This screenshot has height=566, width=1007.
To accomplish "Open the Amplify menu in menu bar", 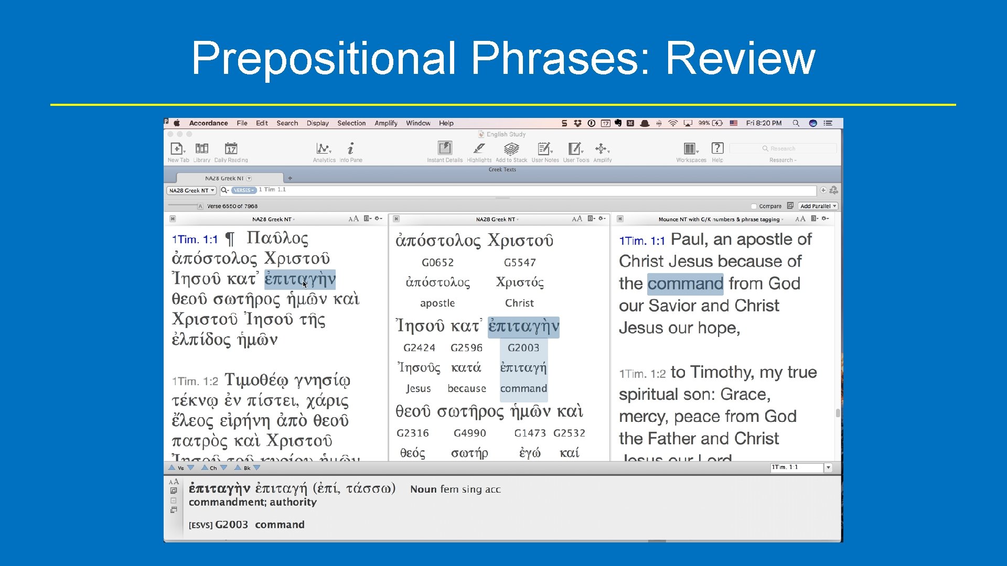I will click(385, 123).
